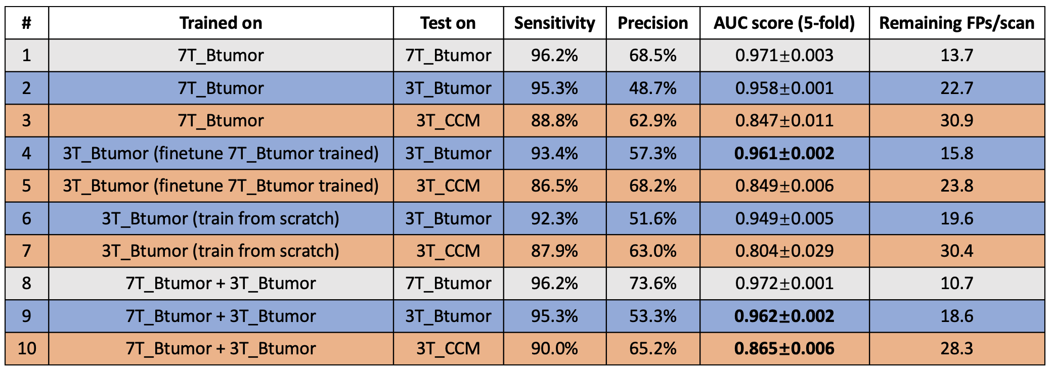Click the Sensitivity column header
1052x371 pixels.
tap(554, 23)
